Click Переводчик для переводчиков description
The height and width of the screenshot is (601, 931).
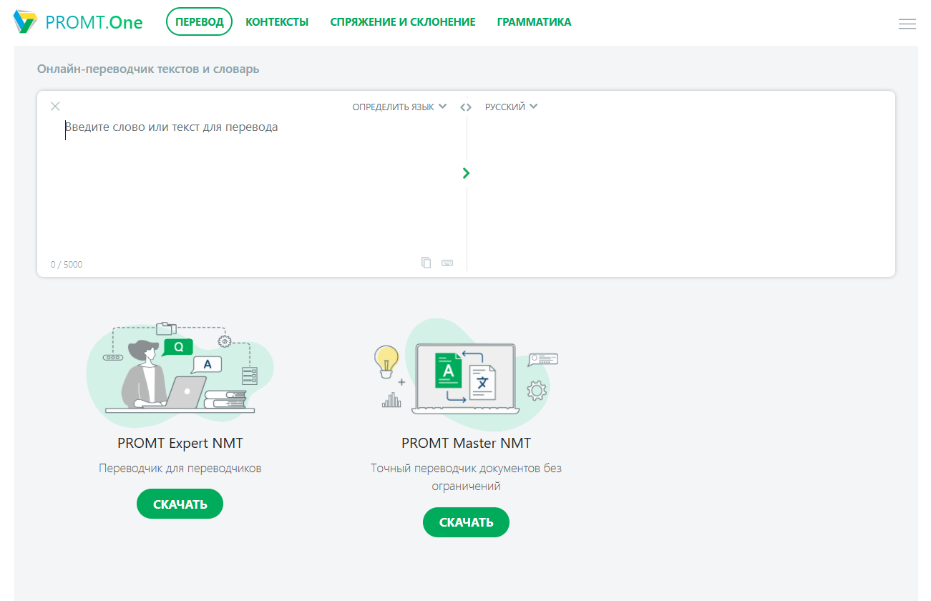[x=180, y=469]
